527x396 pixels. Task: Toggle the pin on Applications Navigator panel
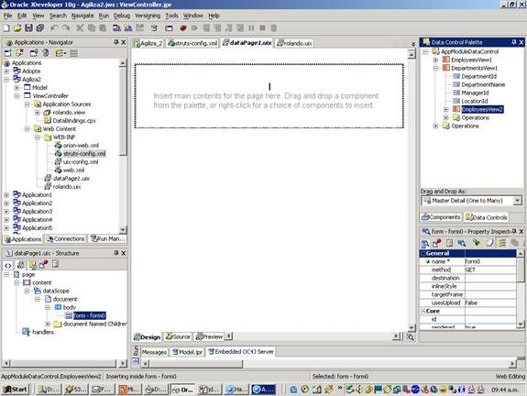116,42
